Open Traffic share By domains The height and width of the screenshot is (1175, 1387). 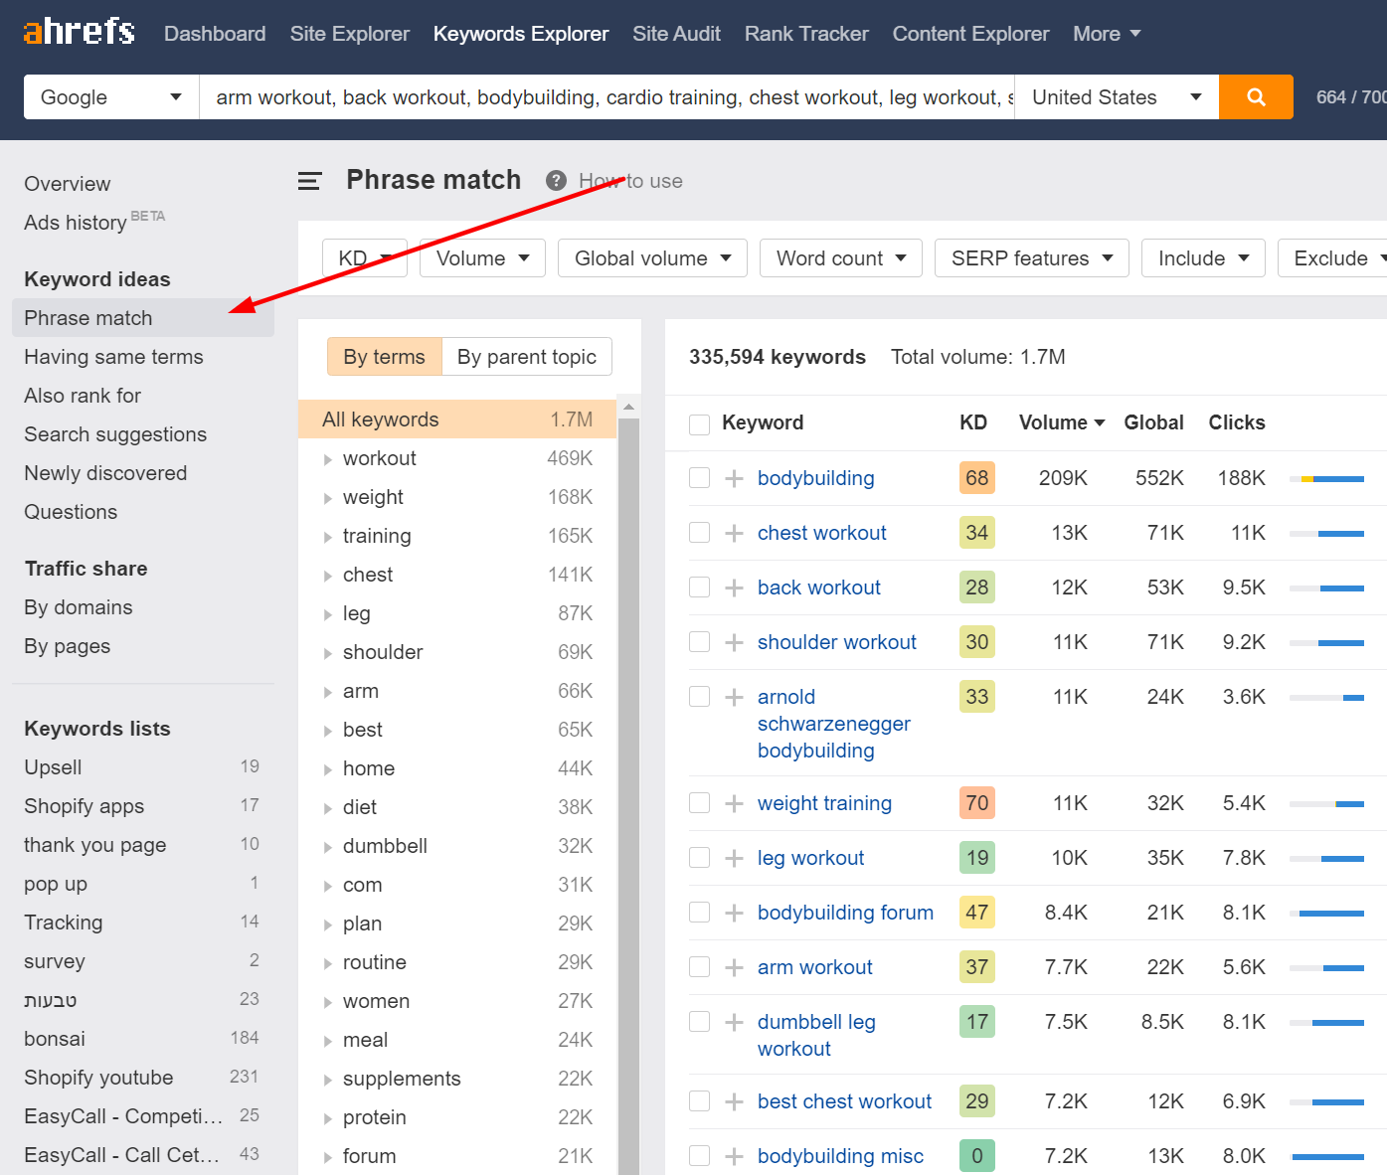pyautogui.click(x=79, y=607)
